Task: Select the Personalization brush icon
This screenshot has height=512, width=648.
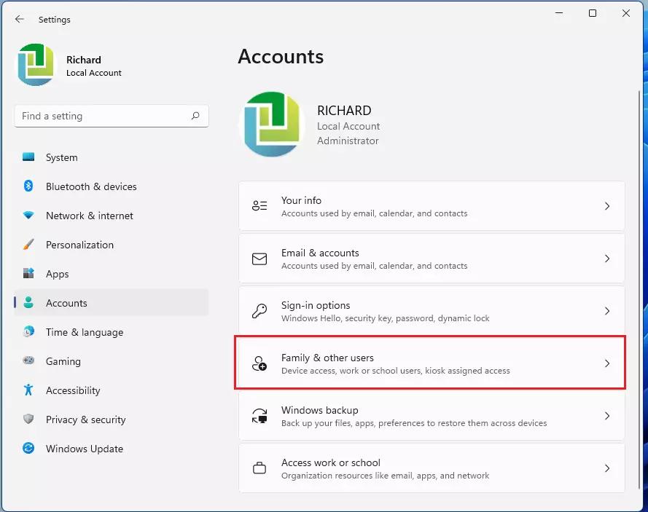Action: click(x=28, y=245)
